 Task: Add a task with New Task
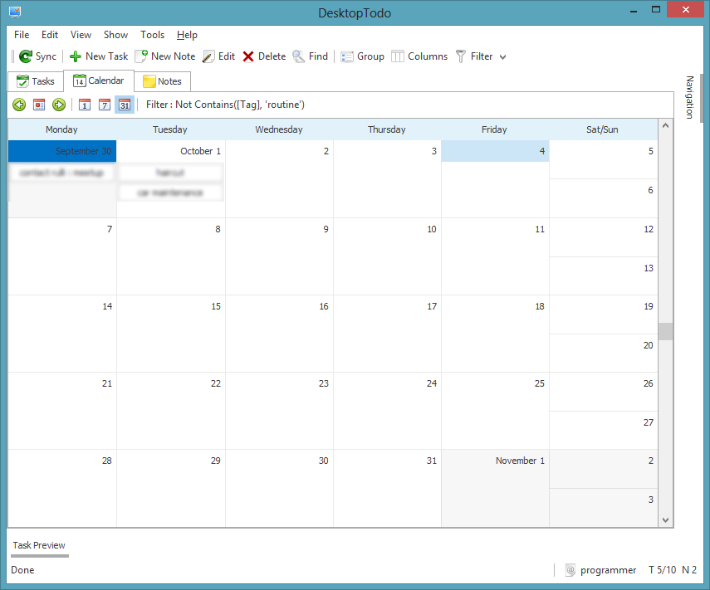(99, 56)
